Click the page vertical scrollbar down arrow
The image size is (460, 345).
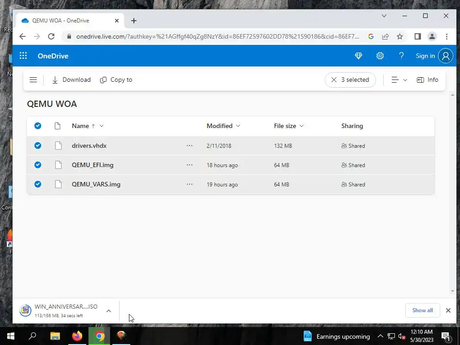click(x=452, y=291)
